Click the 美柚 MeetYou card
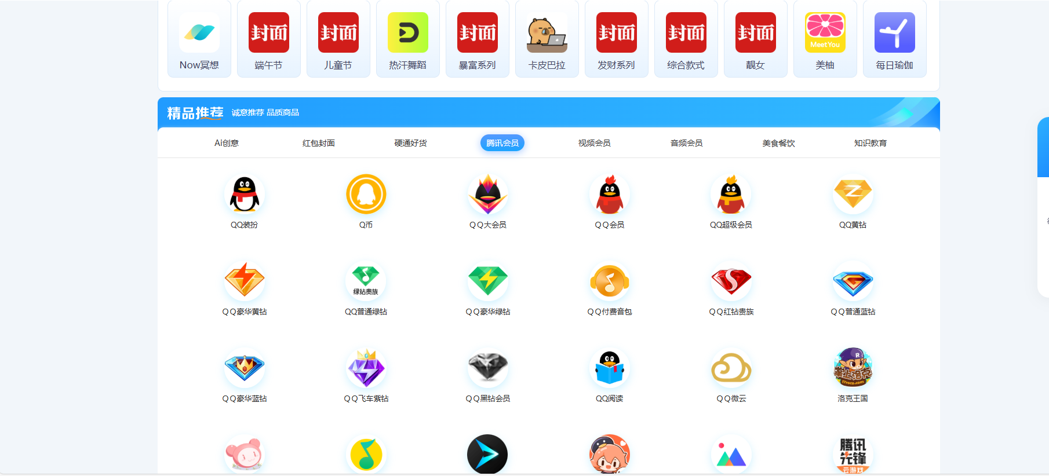This screenshot has height=476, width=1049. 825,39
